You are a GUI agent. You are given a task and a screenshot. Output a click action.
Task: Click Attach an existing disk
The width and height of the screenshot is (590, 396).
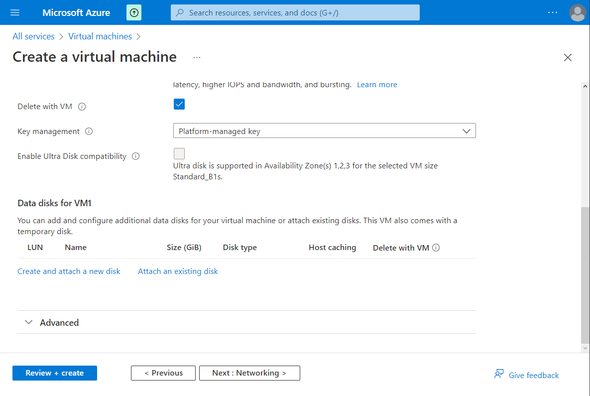click(x=178, y=271)
